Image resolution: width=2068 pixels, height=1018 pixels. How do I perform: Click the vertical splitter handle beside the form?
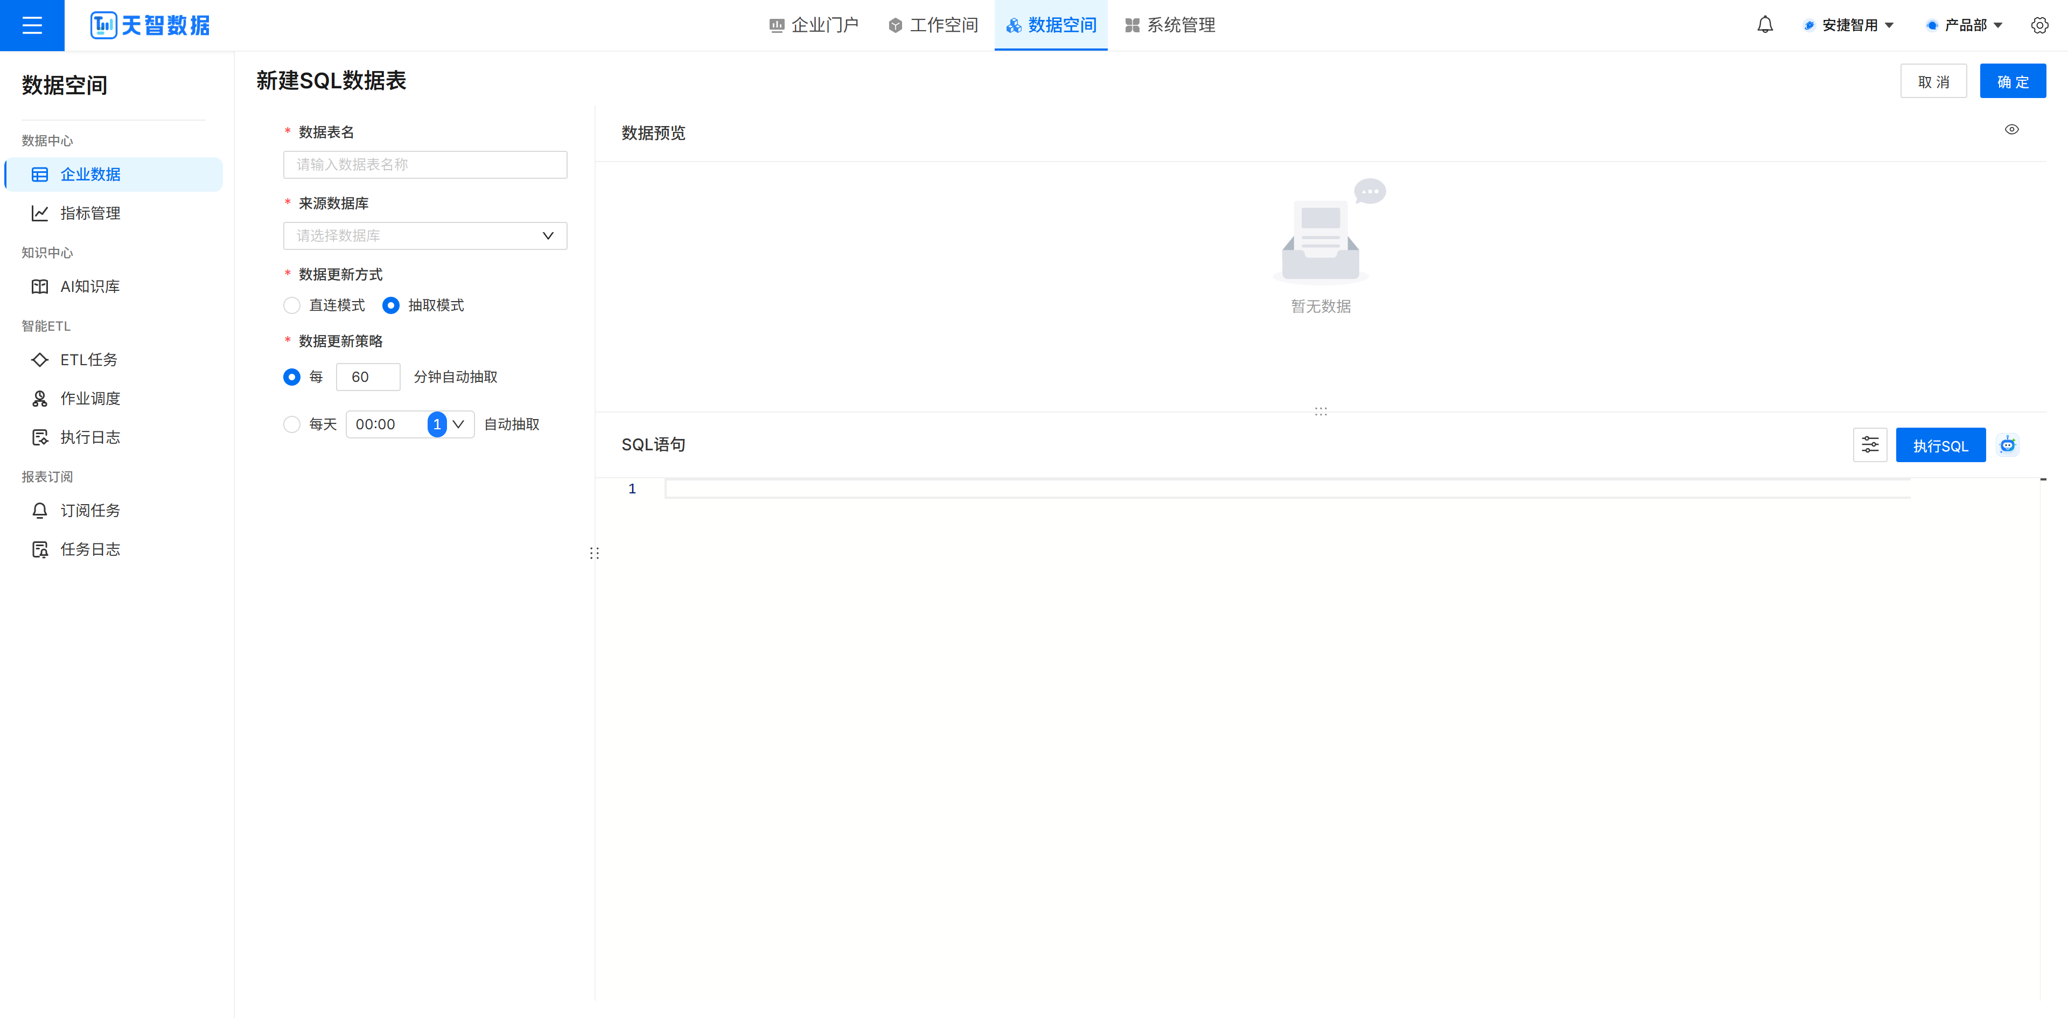(x=594, y=553)
